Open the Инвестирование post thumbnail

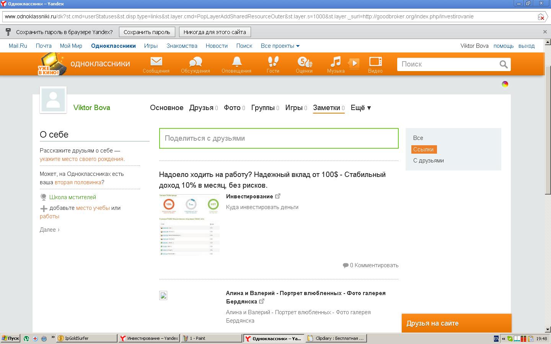pos(189,224)
